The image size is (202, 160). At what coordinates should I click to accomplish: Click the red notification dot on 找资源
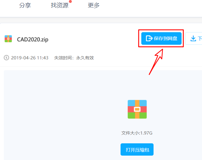click(70, 1)
